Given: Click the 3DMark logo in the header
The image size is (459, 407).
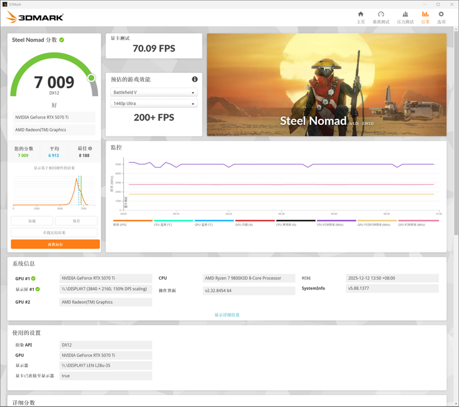Looking at the screenshot, I should click(x=35, y=18).
